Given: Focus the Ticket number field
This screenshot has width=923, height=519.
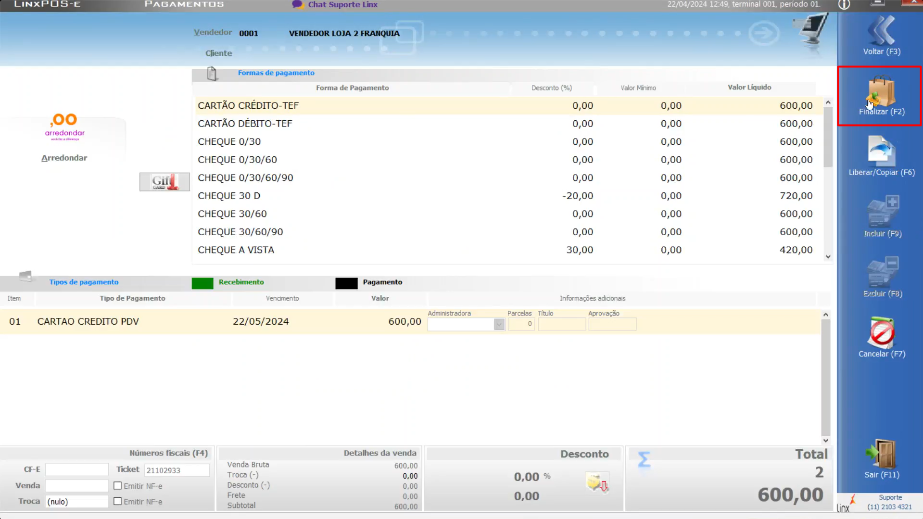Looking at the screenshot, I should coord(177,470).
